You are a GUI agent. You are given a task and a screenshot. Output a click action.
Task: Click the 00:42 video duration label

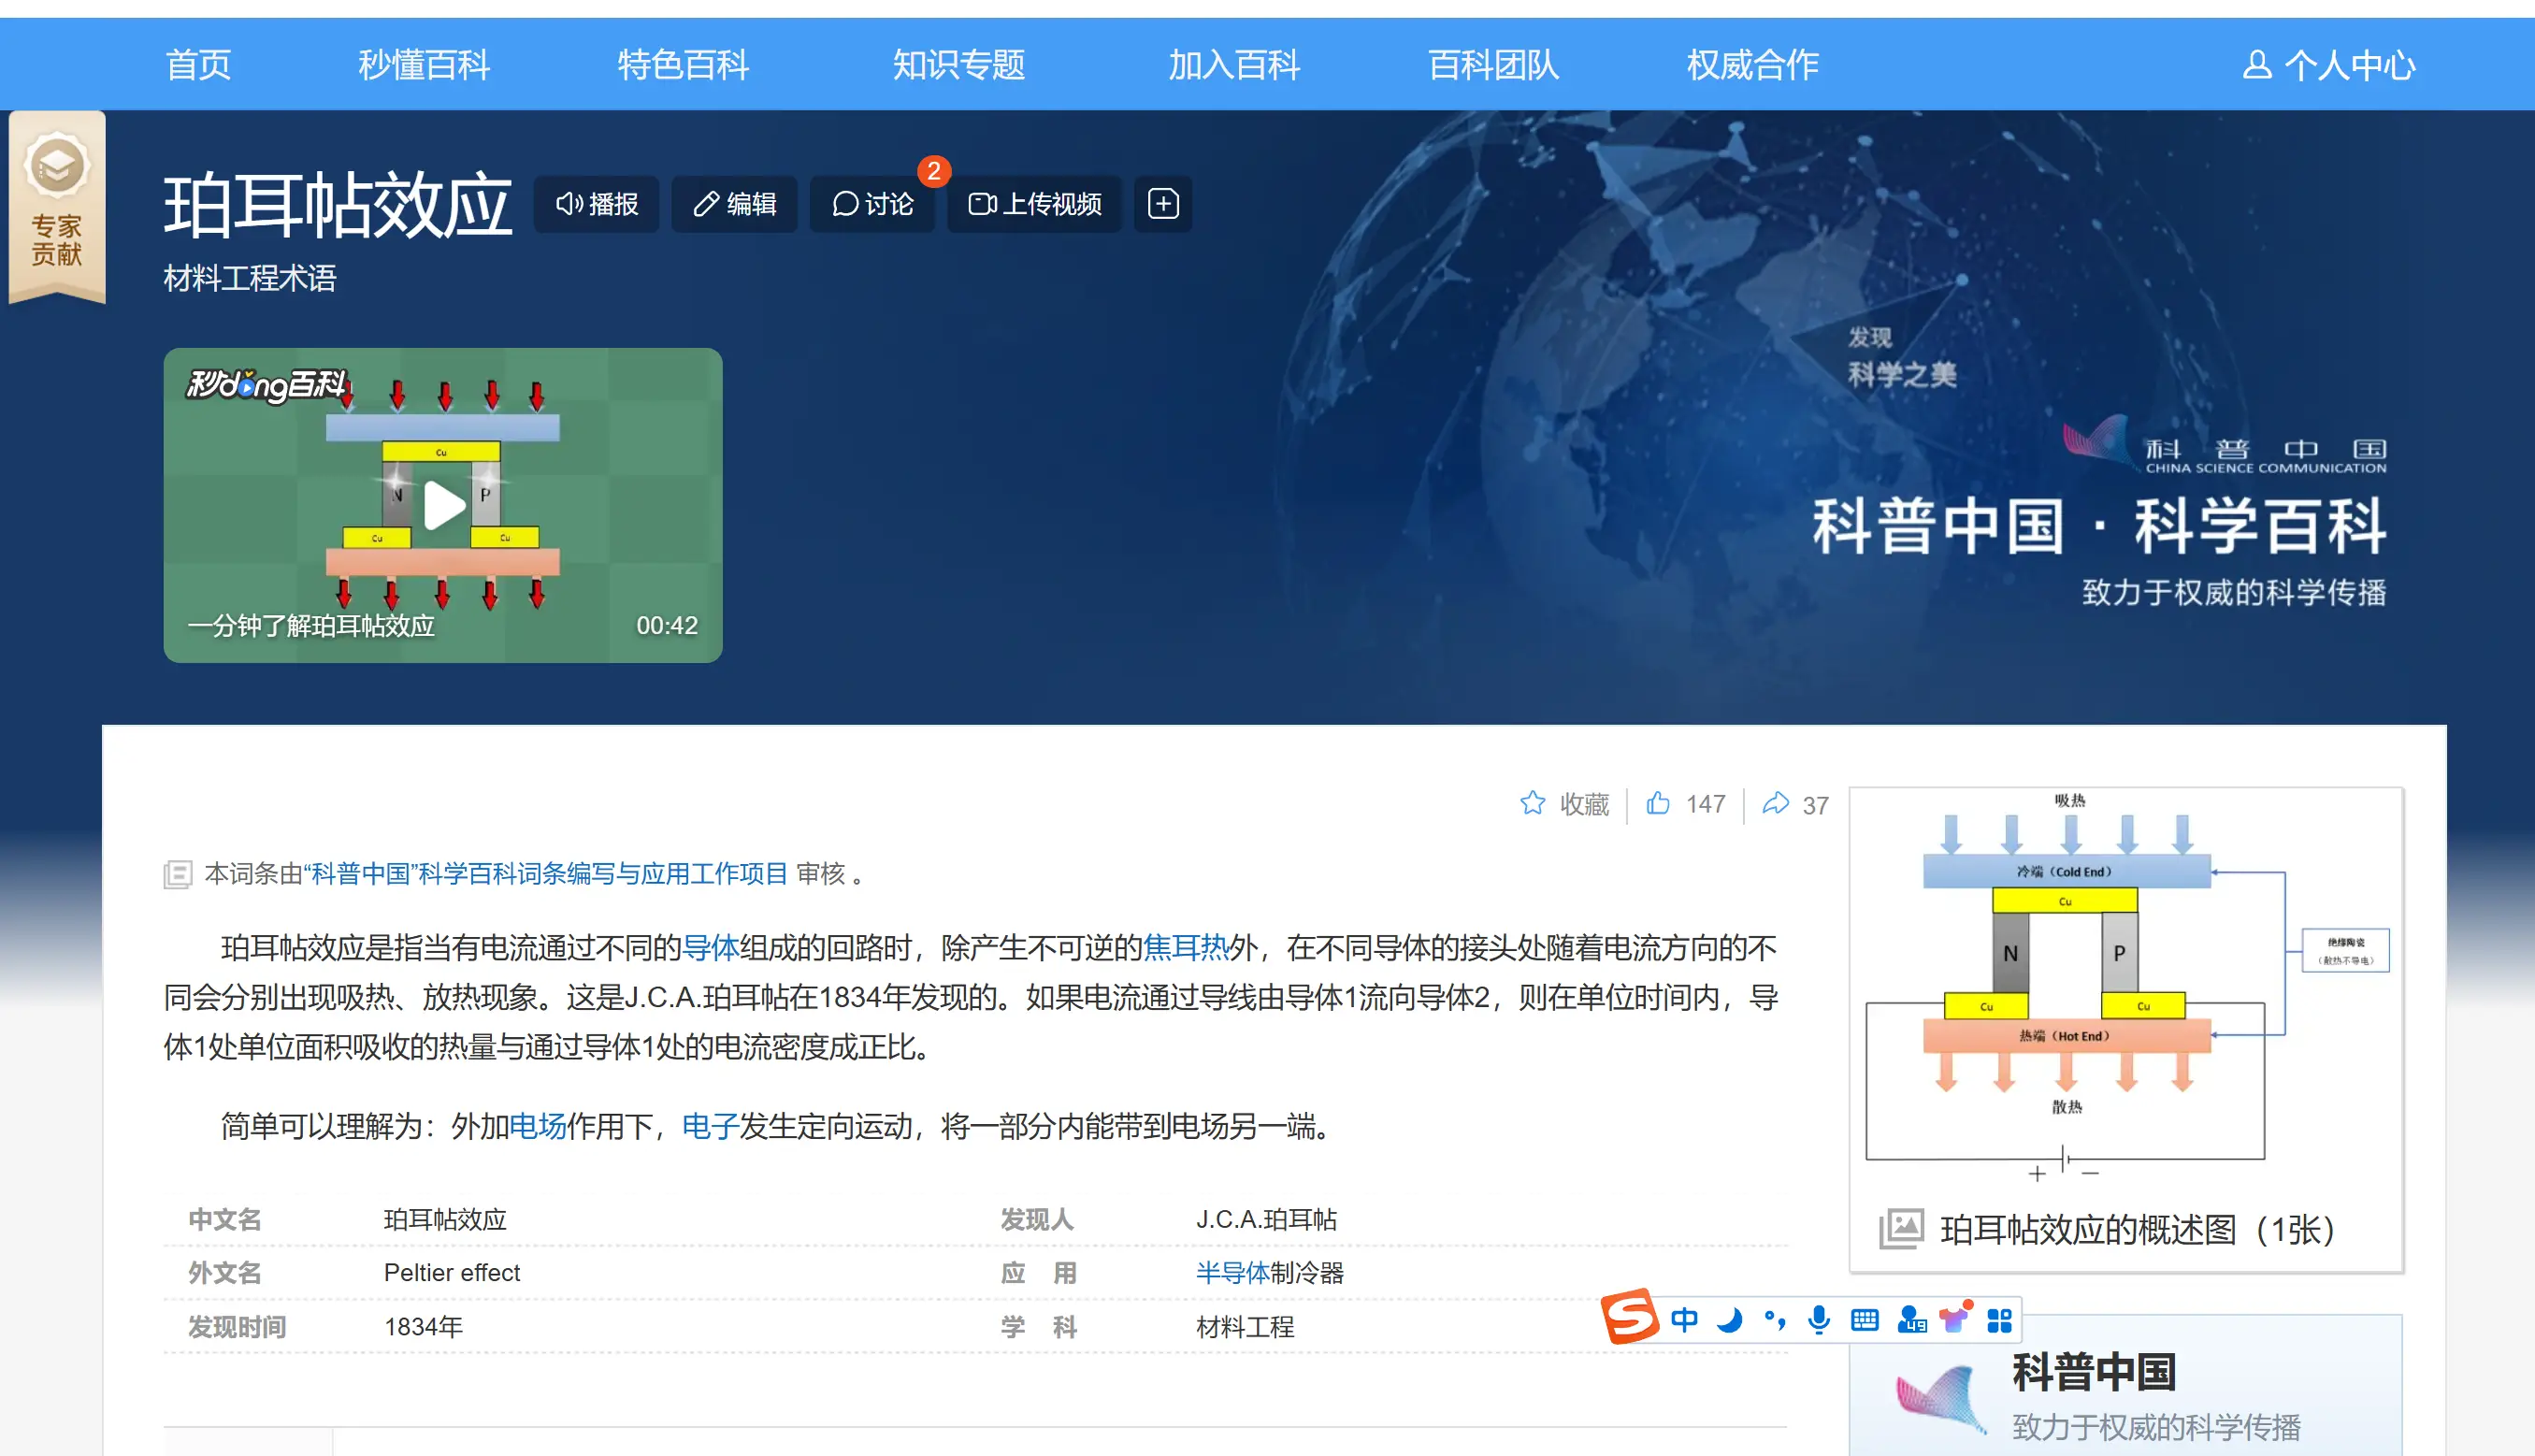click(x=667, y=626)
